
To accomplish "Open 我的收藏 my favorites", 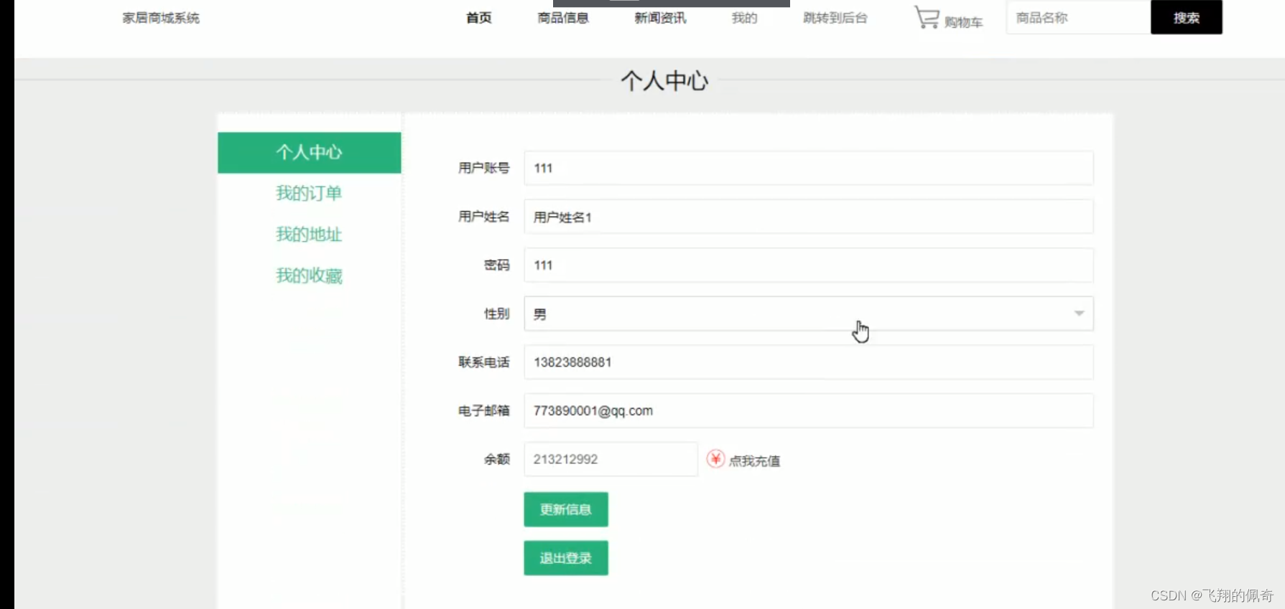I will pyautogui.click(x=309, y=275).
